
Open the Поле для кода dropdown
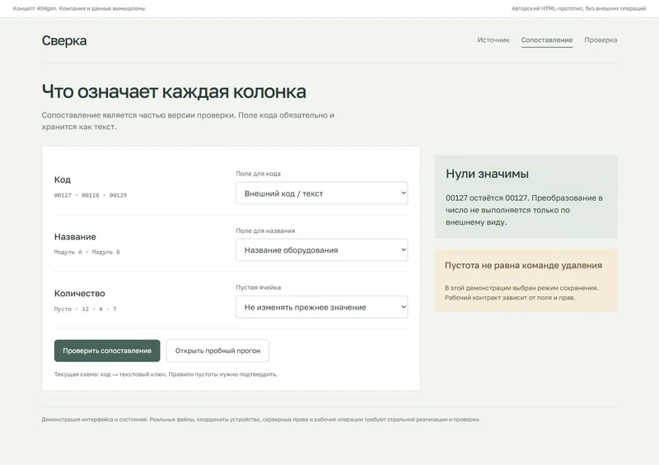tap(321, 193)
